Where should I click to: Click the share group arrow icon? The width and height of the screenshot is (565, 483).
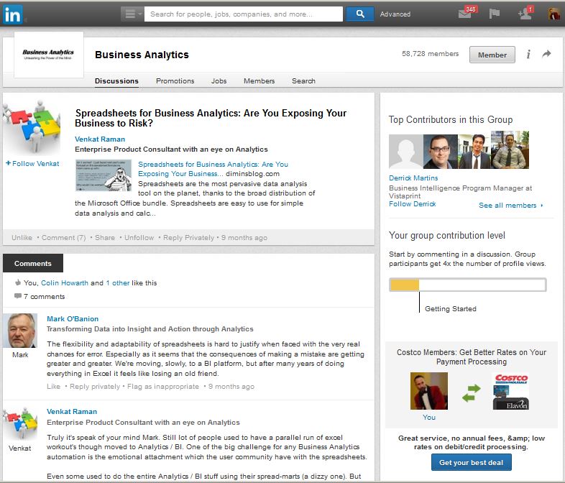[546, 55]
